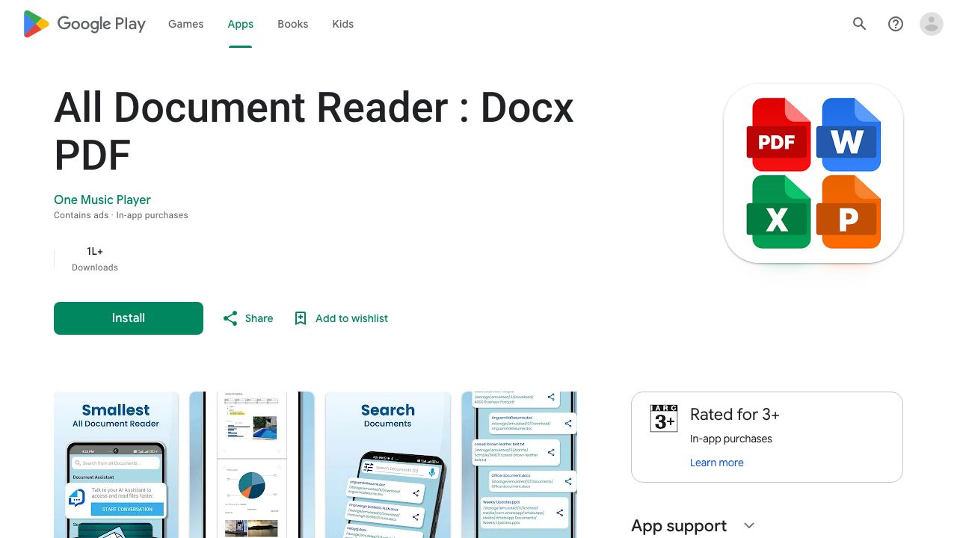View the Search Documents screenshot

tap(388, 465)
